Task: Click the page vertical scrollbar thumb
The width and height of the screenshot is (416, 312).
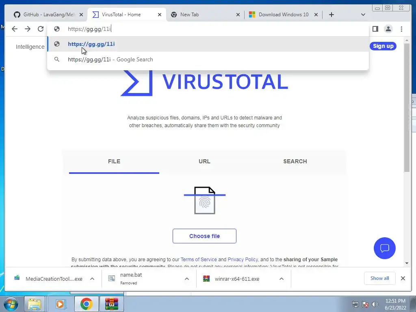Action: 407,107
